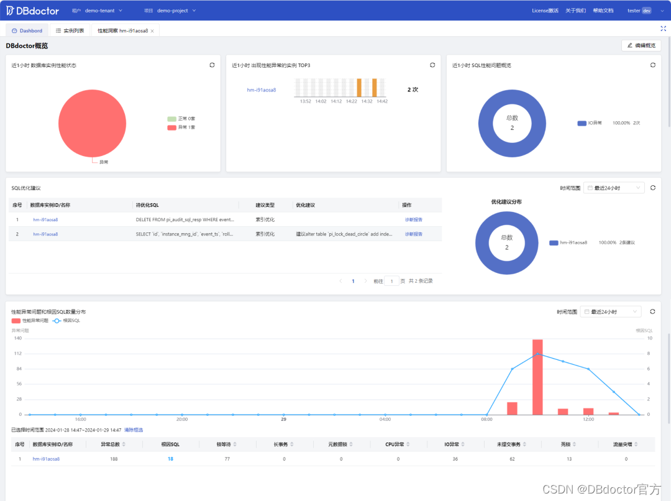Sort by 异常总数 column
The image size is (671, 501).
coord(124,444)
